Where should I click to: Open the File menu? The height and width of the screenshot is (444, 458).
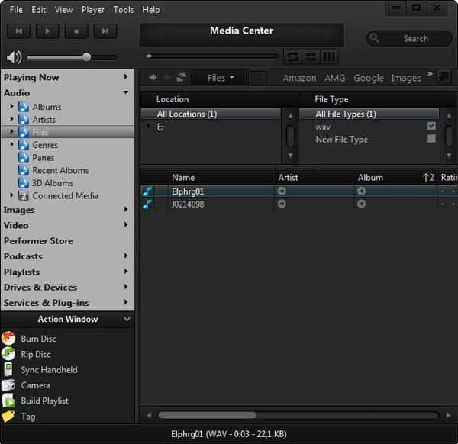pyautogui.click(x=16, y=10)
